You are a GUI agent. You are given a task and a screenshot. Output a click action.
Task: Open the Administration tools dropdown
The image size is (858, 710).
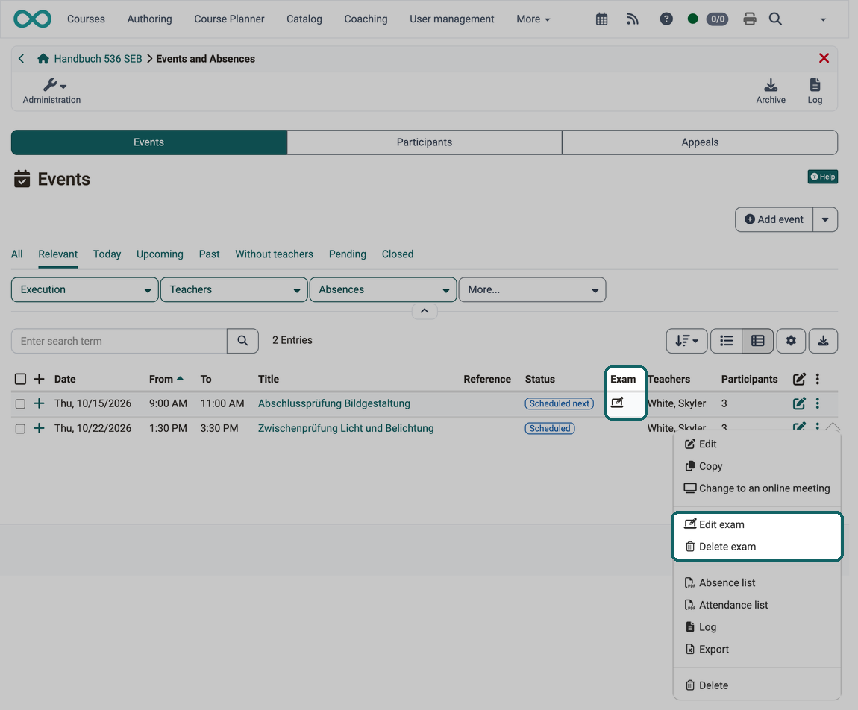[51, 91]
